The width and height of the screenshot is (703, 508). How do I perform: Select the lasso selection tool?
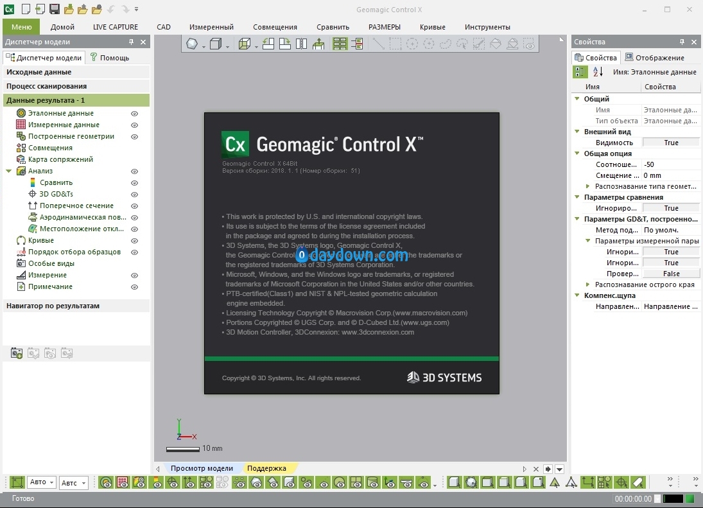(446, 44)
